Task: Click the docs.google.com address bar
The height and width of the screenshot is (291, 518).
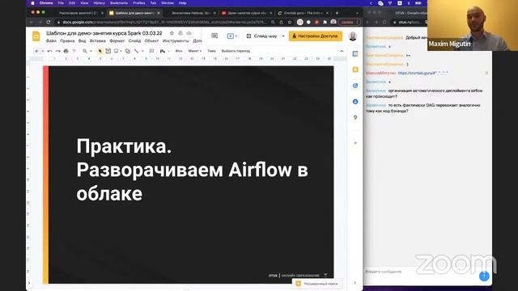Action: point(162,22)
